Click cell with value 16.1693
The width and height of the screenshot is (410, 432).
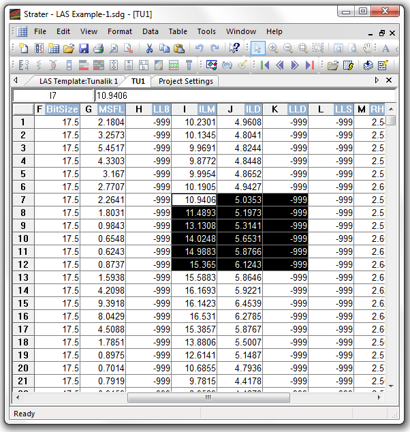pos(194,290)
